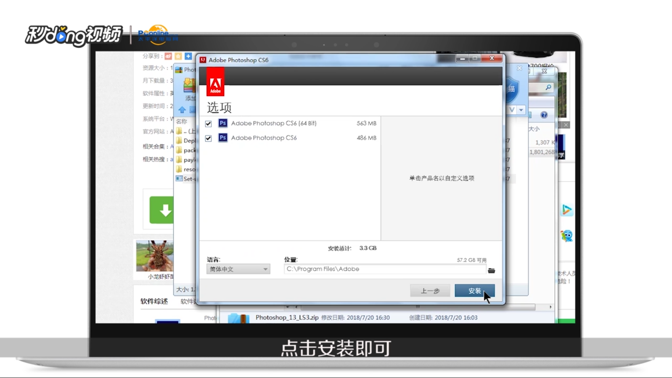This screenshot has height=378, width=672.
Task: Open the 简体中文 language dropdown
Action: pyautogui.click(x=238, y=269)
